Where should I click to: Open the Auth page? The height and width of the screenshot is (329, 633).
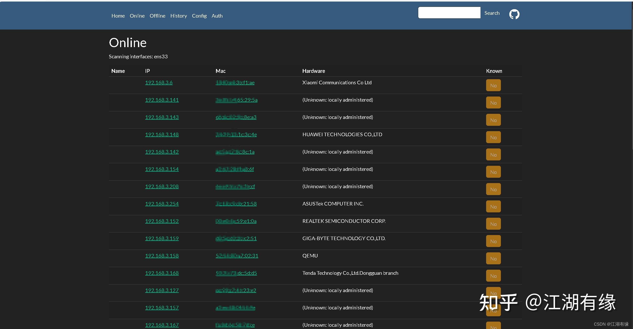pos(217,16)
